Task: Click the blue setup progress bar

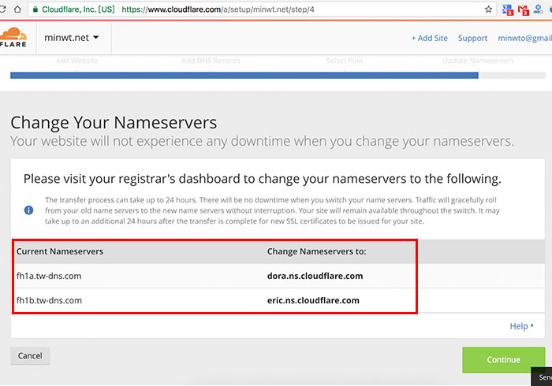Action: pyautogui.click(x=244, y=76)
